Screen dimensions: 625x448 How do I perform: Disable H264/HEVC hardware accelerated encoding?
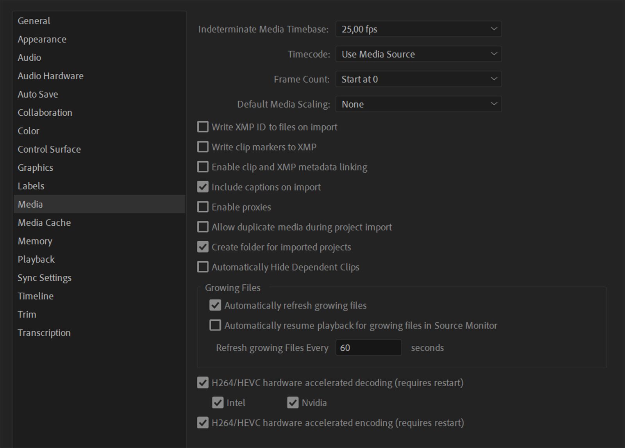[x=203, y=423]
